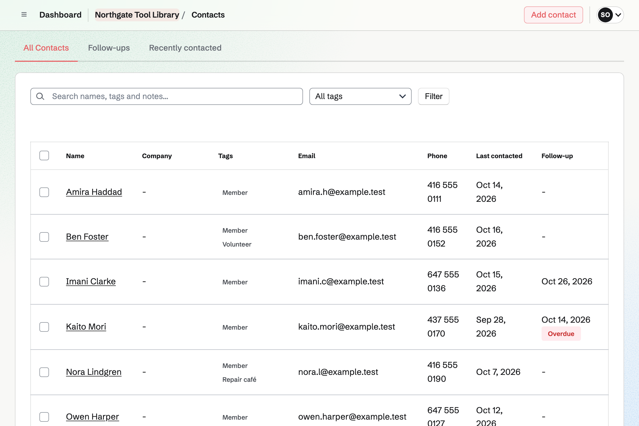This screenshot has width=639, height=426.
Task: Click the search magnifier icon
Action: (x=40, y=96)
